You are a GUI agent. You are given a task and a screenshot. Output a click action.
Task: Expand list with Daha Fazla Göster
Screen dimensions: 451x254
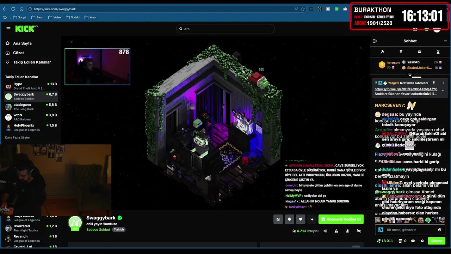coord(18,138)
